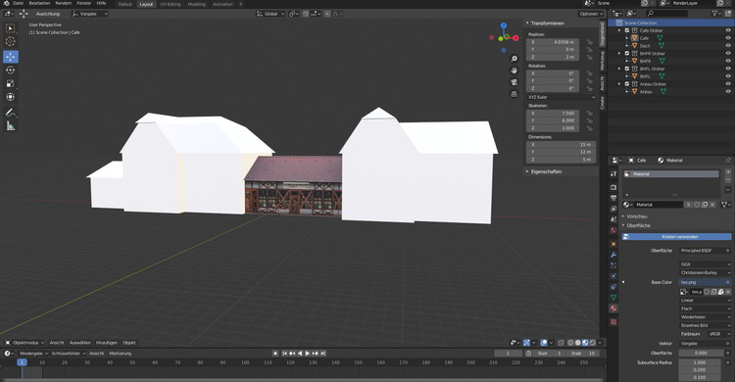Toggle lock on Position X

[x=589, y=42]
